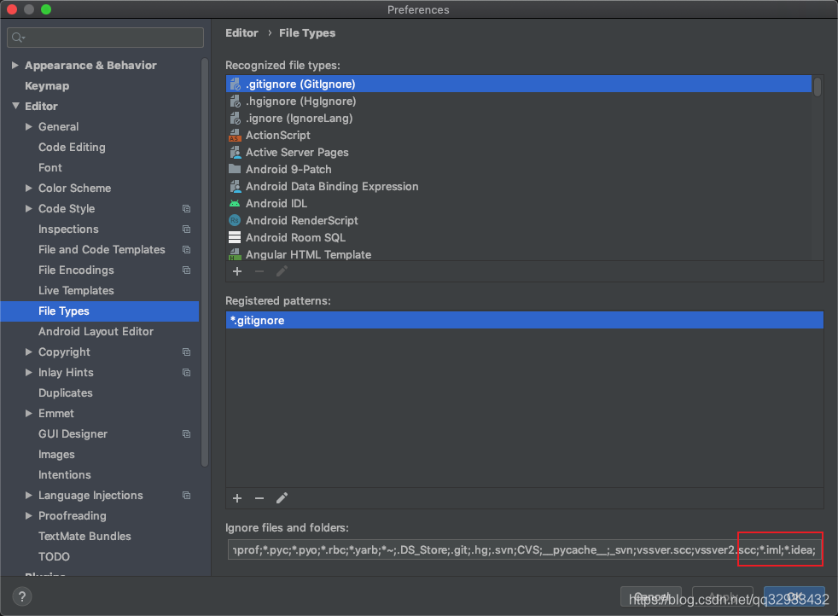Edit the selected registered pattern

(282, 498)
